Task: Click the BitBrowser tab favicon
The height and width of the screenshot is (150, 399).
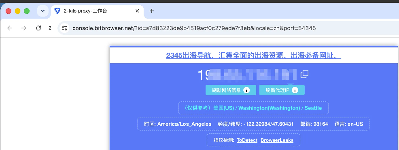Action: (57, 11)
